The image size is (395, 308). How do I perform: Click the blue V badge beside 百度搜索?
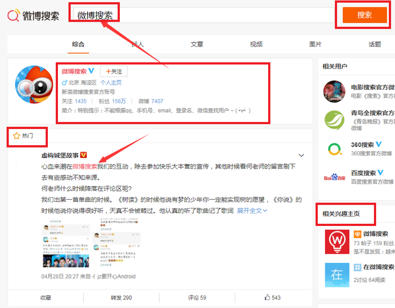point(381,172)
